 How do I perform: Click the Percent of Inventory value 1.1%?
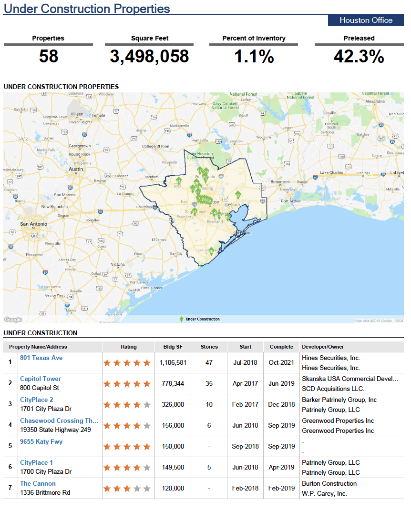(254, 56)
